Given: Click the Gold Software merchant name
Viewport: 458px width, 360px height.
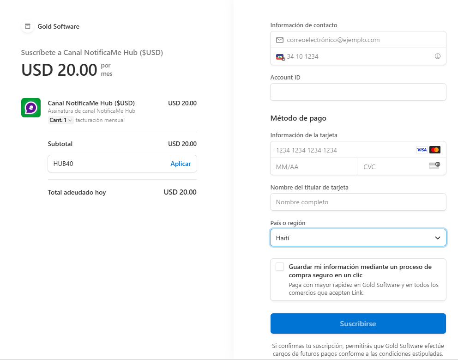Looking at the screenshot, I should coord(59,26).
